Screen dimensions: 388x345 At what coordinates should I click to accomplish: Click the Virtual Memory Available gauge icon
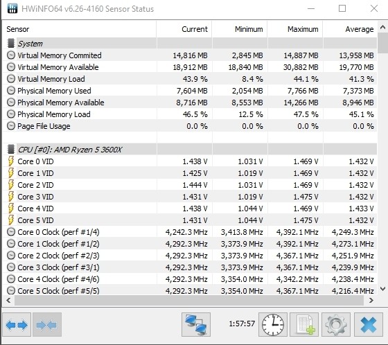tap(11, 67)
